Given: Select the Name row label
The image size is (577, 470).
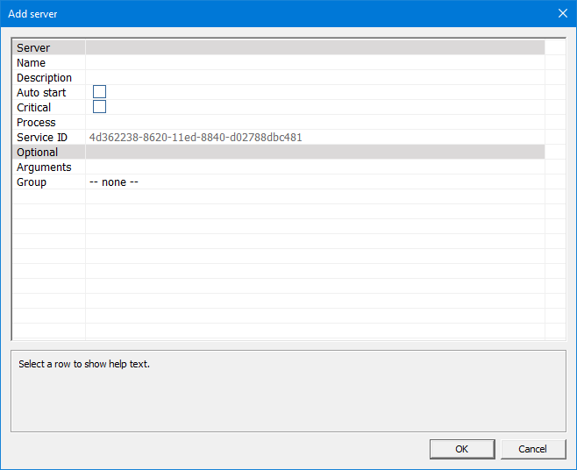Looking at the screenshot, I should point(31,63).
